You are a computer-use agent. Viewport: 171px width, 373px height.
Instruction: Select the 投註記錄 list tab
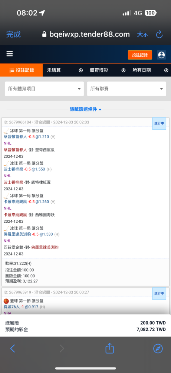[22, 70]
